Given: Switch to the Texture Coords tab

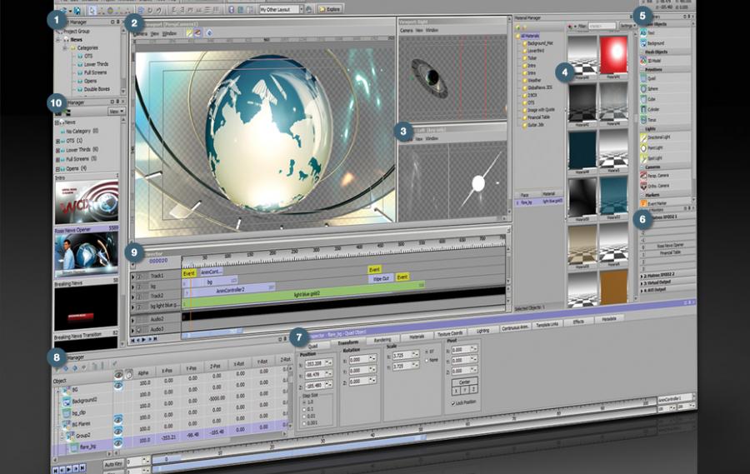Looking at the screenshot, I should [x=450, y=334].
